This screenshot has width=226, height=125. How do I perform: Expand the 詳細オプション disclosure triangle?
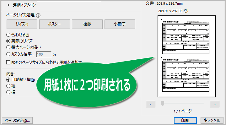tap(9, 5)
